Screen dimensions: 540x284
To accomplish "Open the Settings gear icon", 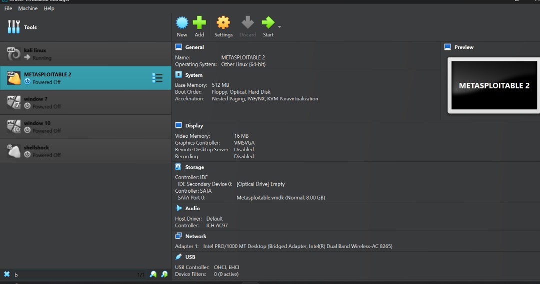I will click(x=223, y=22).
